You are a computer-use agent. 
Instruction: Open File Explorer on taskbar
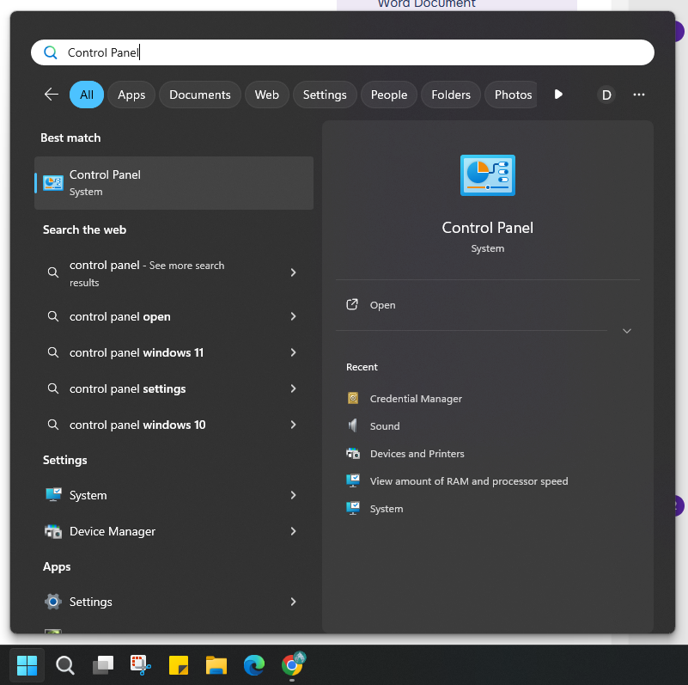pyautogui.click(x=216, y=664)
